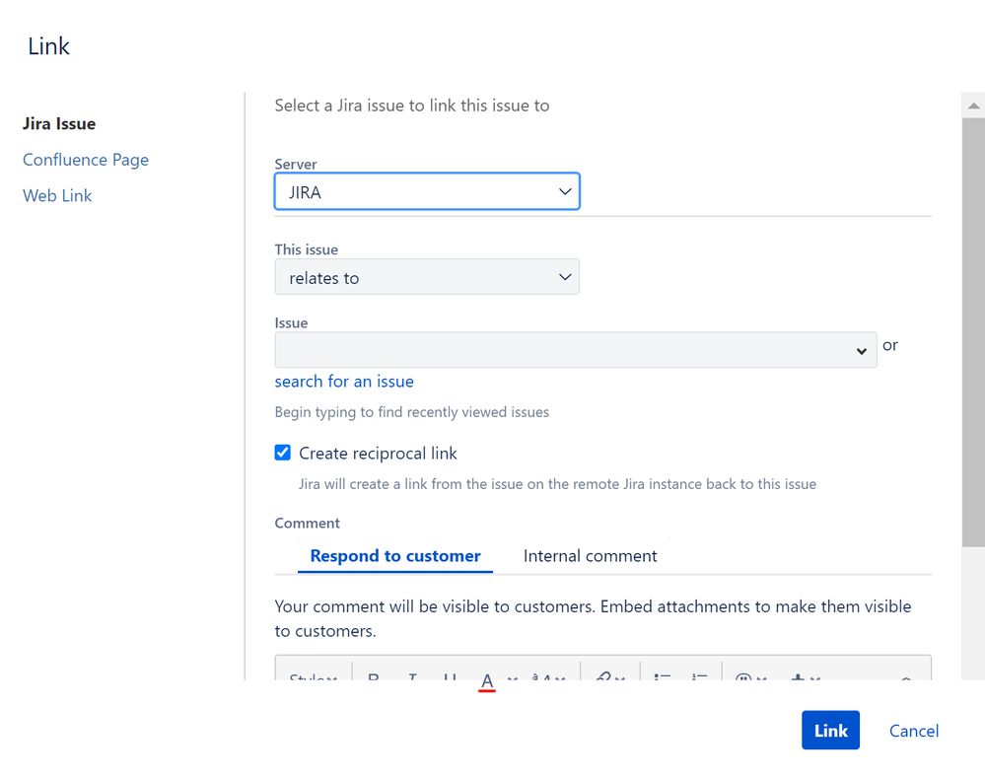
Task: Click the 'Link' dialog title
Action: click(48, 46)
